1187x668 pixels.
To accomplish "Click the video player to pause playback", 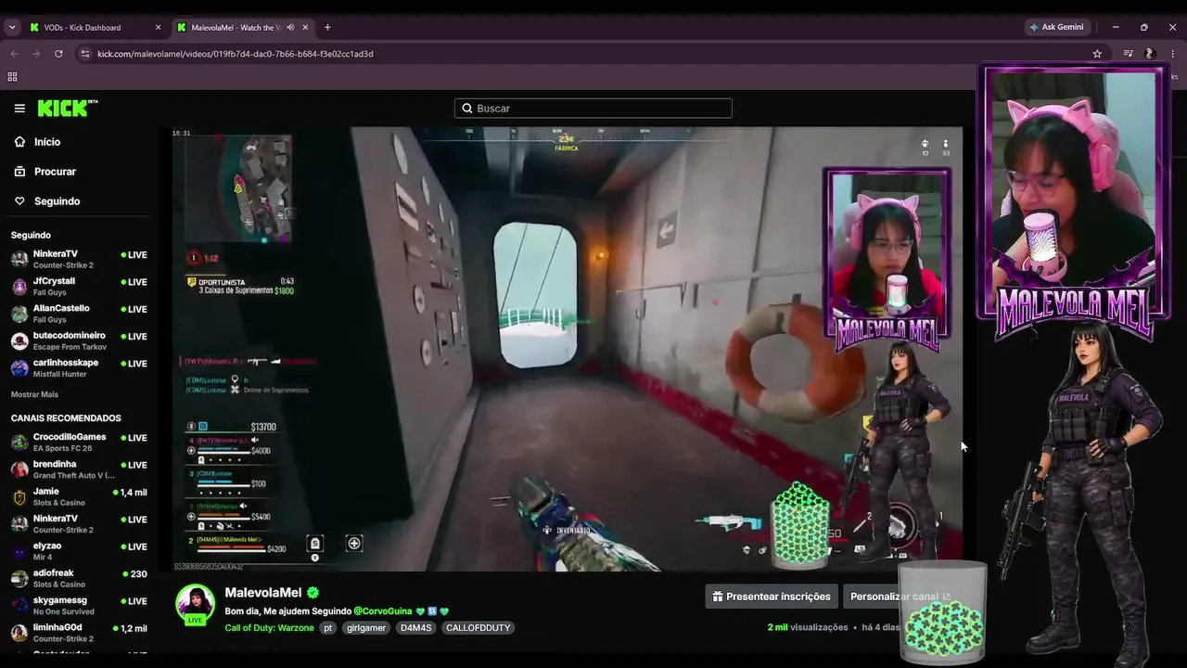I will [567, 349].
